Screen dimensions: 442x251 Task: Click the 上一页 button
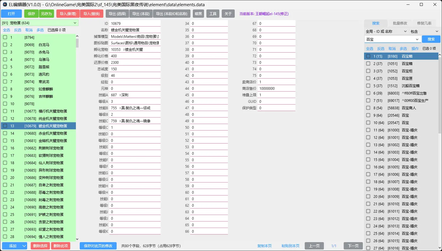pos(314,246)
